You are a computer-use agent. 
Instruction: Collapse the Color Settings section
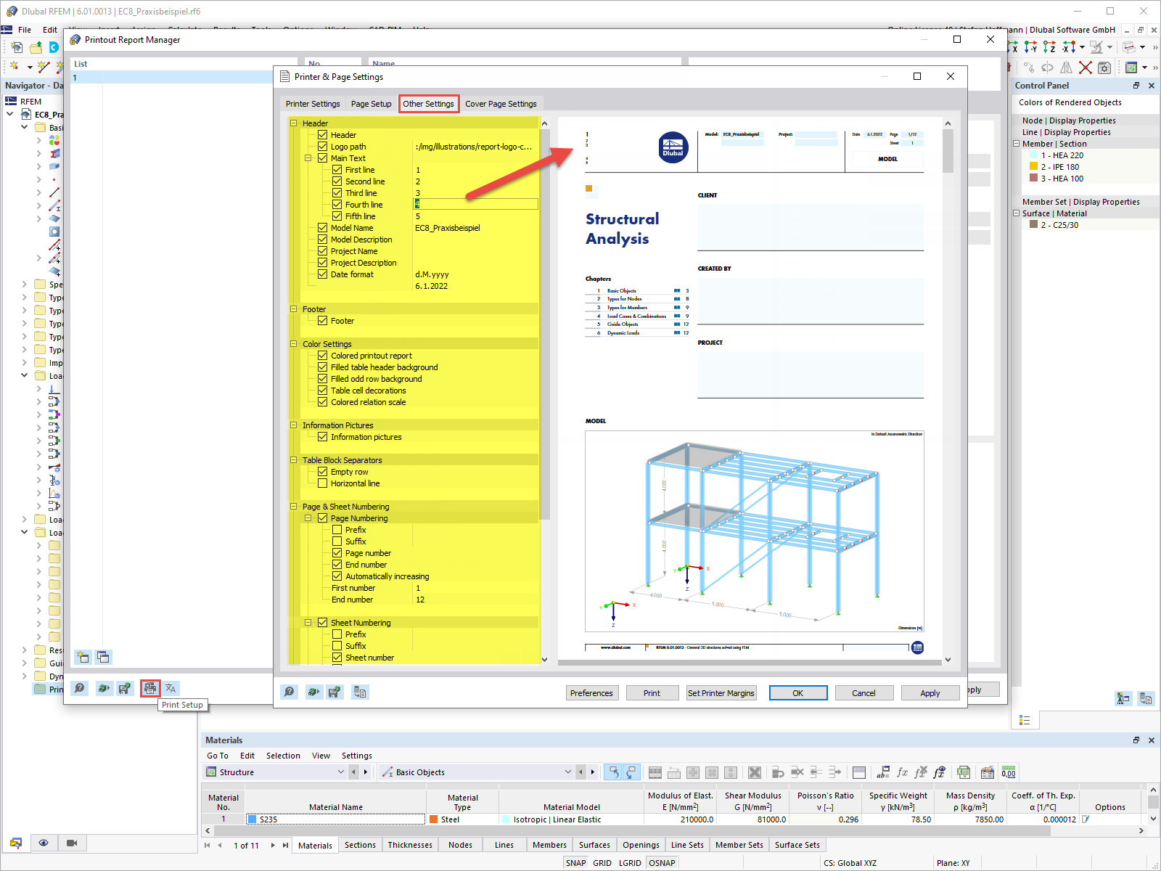pos(294,344)
